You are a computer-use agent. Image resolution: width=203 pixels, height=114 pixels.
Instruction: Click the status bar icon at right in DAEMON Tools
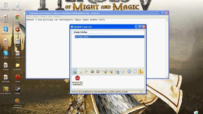click(141, 92)
